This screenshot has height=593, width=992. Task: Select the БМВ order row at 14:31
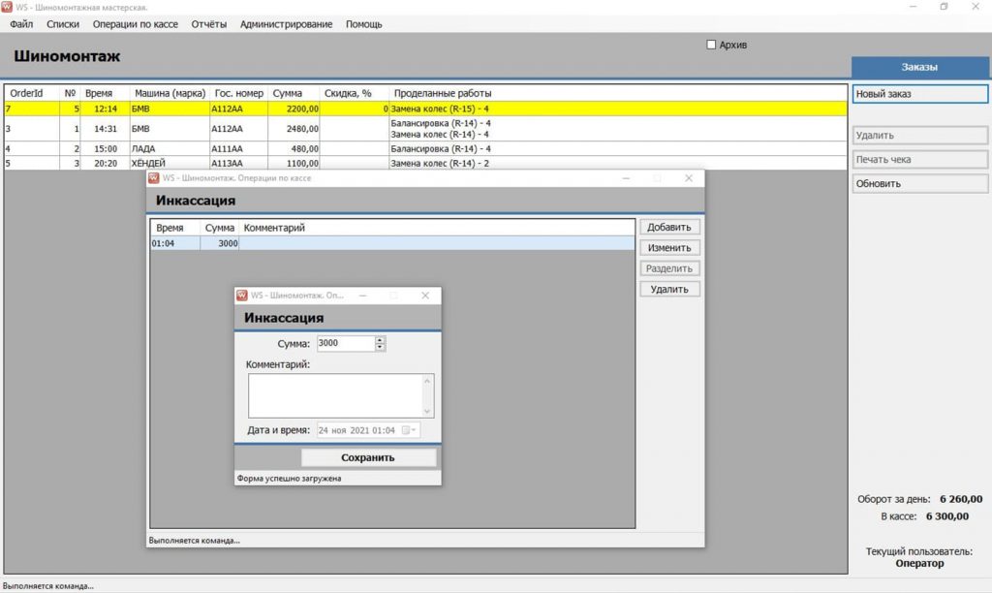click(426, 129)
